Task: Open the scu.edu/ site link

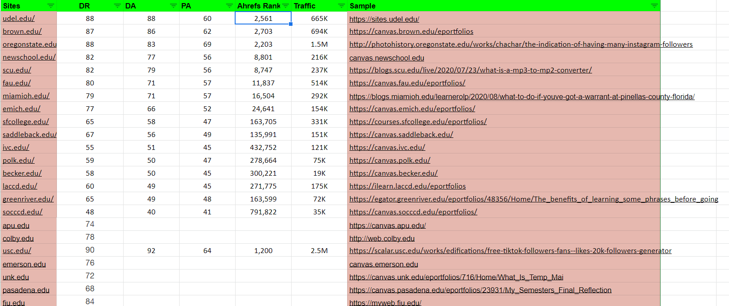Action: click(x=17, y=70)
